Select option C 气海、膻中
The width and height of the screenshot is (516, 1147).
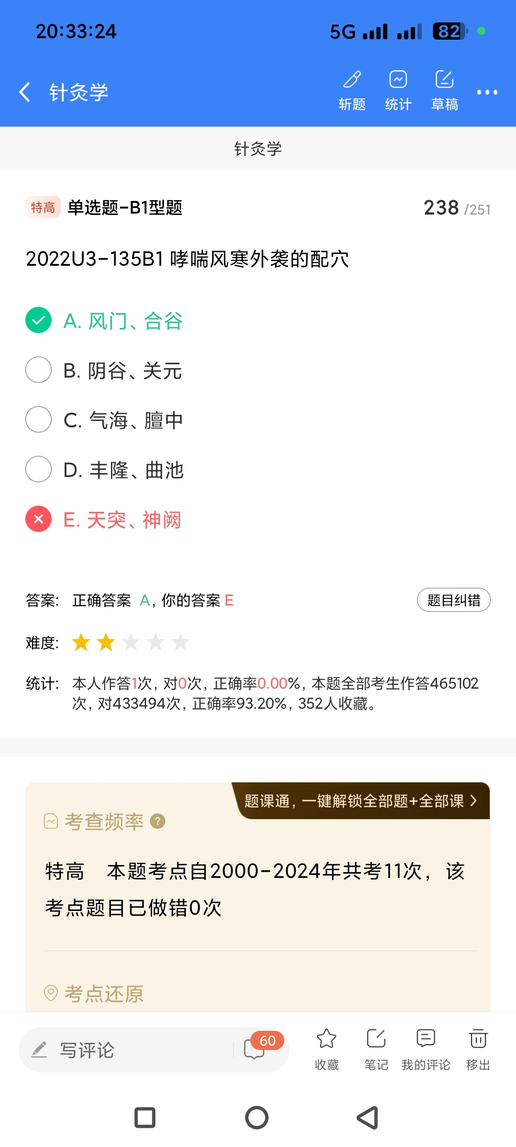tap(39, 420)
